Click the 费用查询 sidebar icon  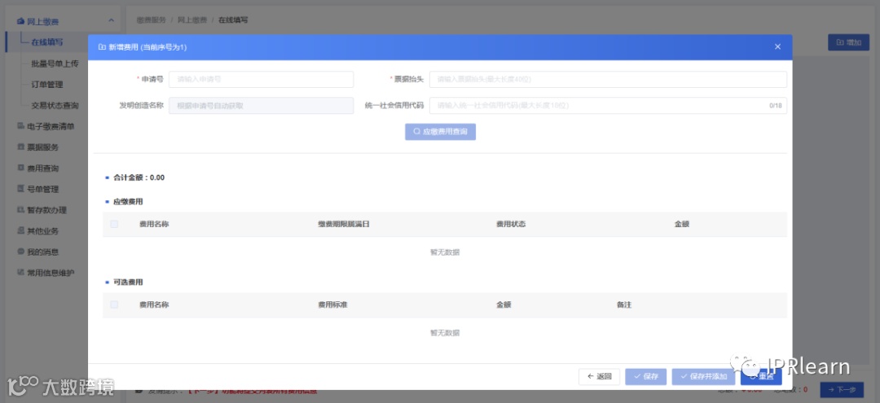(x=20, y=168)
